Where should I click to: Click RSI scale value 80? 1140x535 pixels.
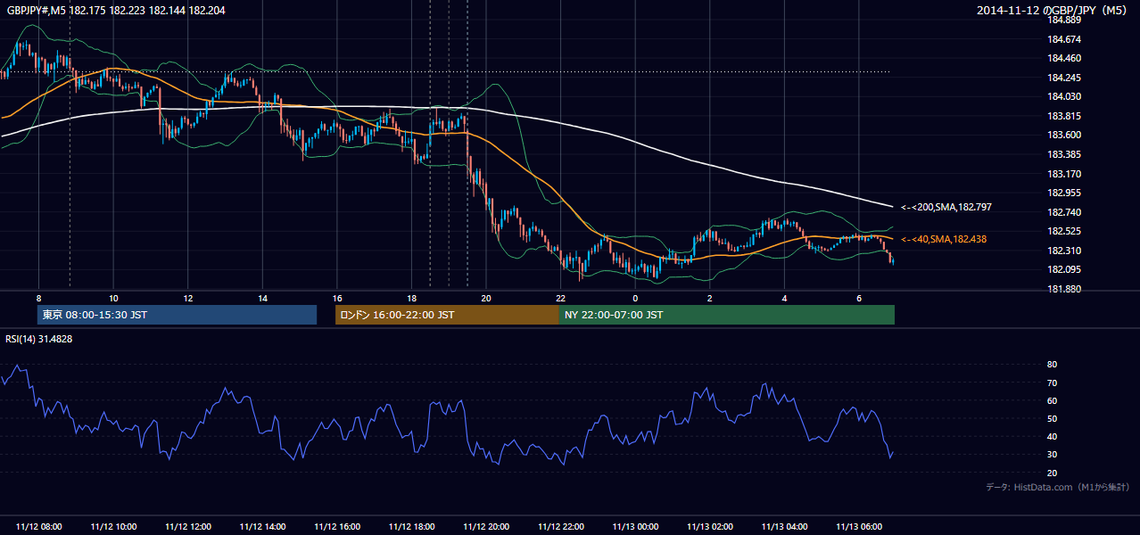tap(1053, 365)
